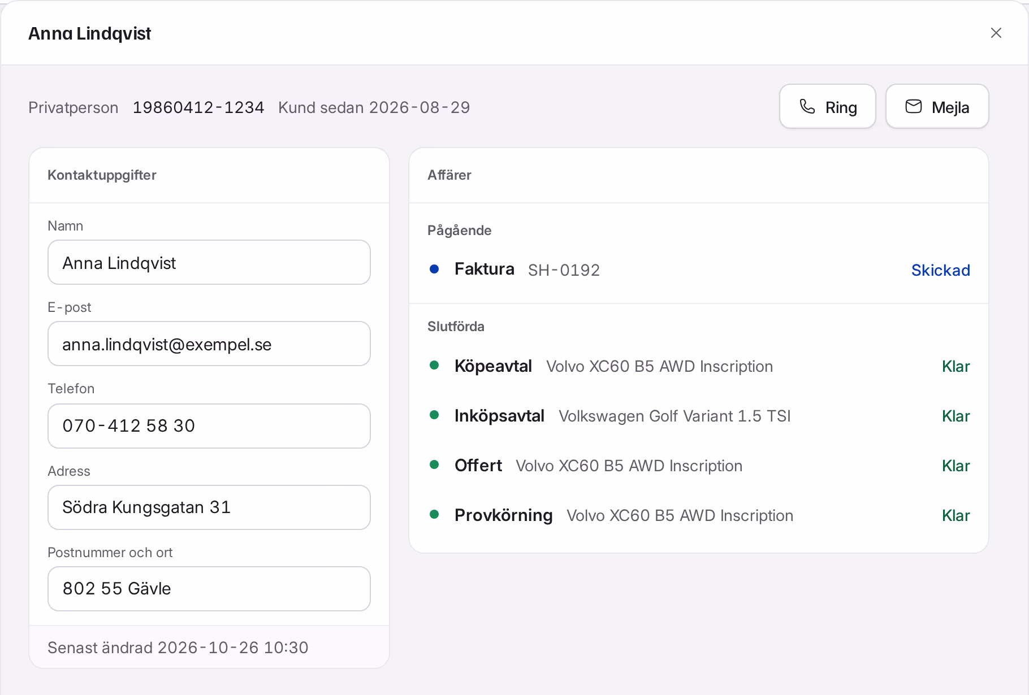Click the green dot beside Inköpsavtal
This screenshot has height=695, width=1029.
coord(434,415)
